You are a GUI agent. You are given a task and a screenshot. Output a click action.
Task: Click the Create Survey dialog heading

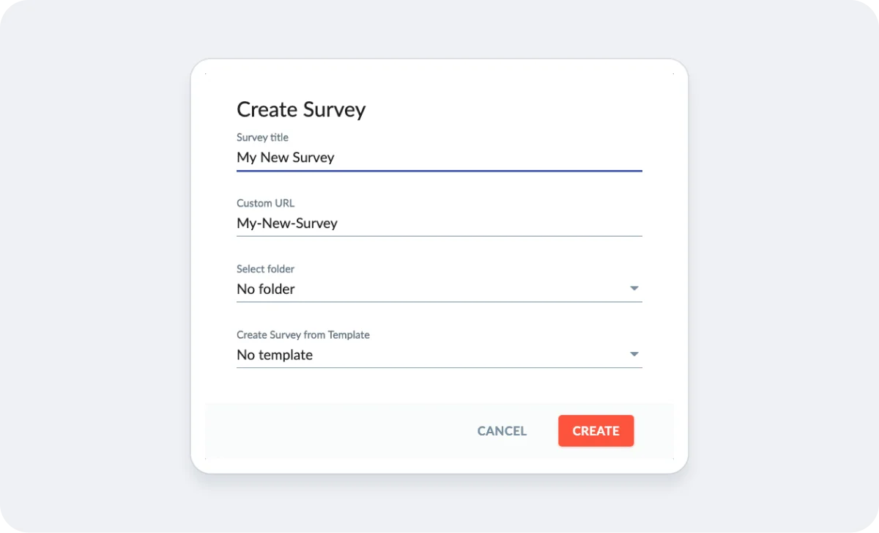301,109
